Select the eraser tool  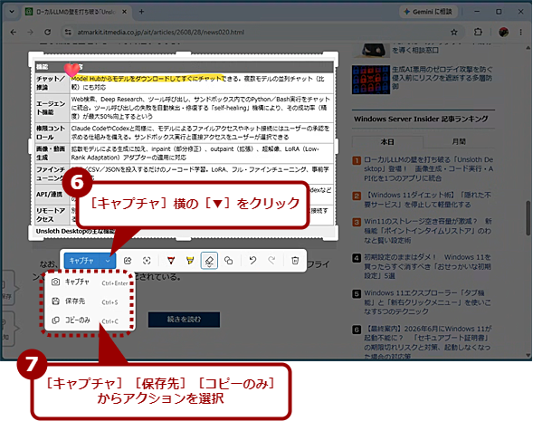pyautogui.click(x=209, y=261)
